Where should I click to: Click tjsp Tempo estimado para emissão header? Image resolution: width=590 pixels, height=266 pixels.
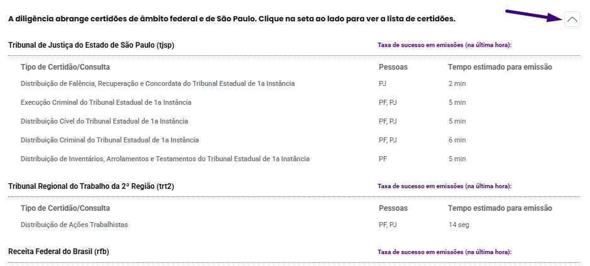pos(500,67)
